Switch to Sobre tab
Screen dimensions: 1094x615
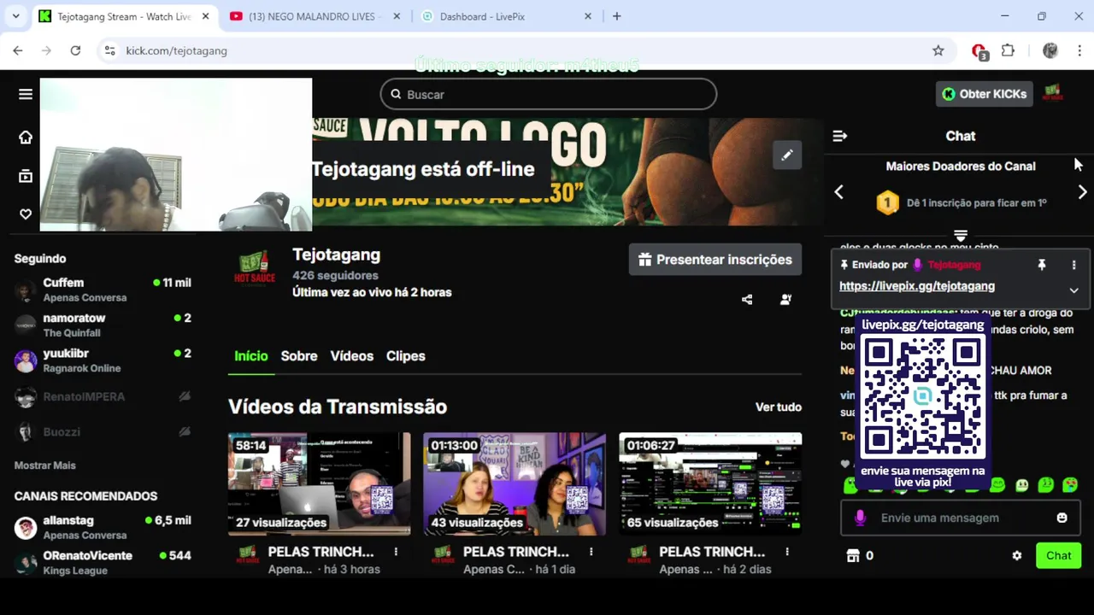tap(299, 356)
